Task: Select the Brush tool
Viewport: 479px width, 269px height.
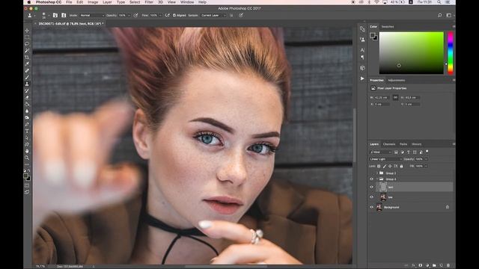Action: pyautogui.click(x=27, y=77)
